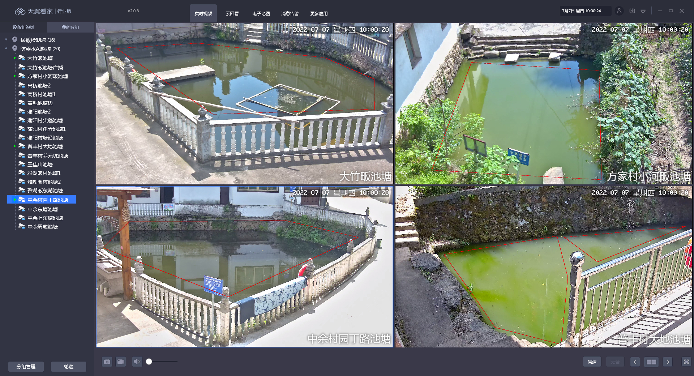694x376 pixels.
Task: Start the 轮巡 patrol button
Action: coord(69,367)
